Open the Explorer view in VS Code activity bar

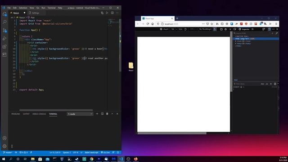point(4,14)
